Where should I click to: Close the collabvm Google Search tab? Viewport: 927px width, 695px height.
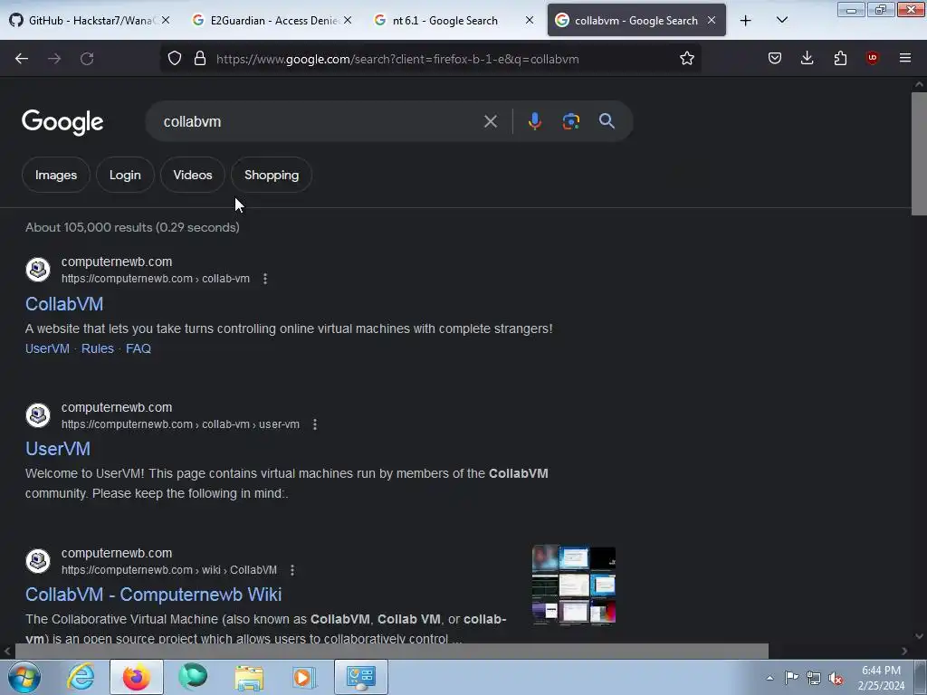coord(712,20)
